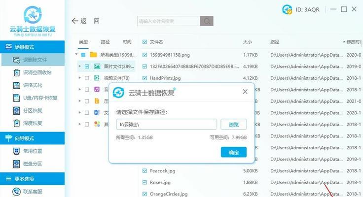Uncheck HandPrints.jpg file
Image resolution: width=363 pixels, height=197 pixels.
[145, 78]
